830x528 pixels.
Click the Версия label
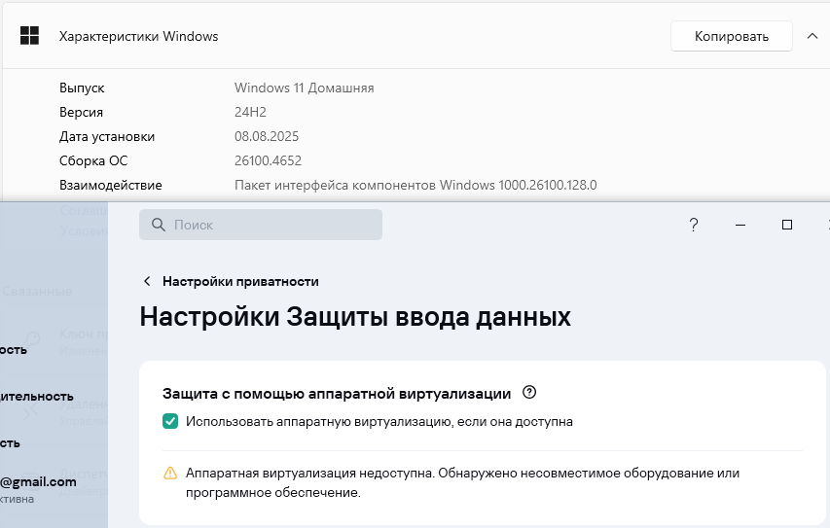81,112
